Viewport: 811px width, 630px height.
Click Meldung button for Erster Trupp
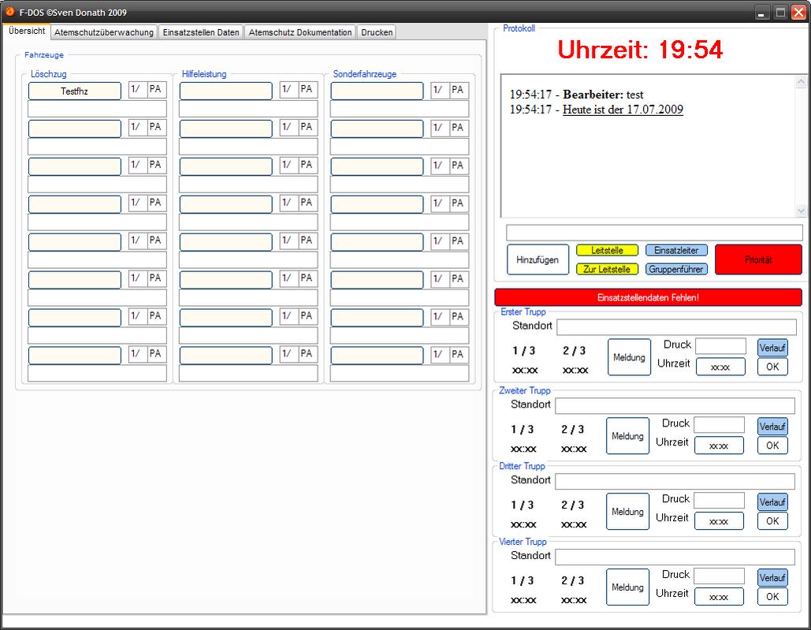coord(629,358)
